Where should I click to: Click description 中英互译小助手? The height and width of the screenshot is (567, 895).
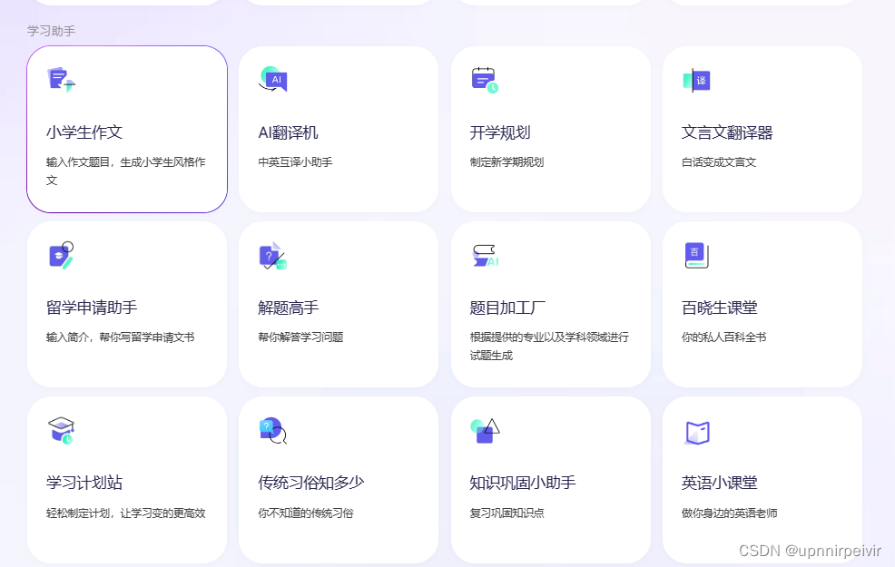tap(295, 162)
